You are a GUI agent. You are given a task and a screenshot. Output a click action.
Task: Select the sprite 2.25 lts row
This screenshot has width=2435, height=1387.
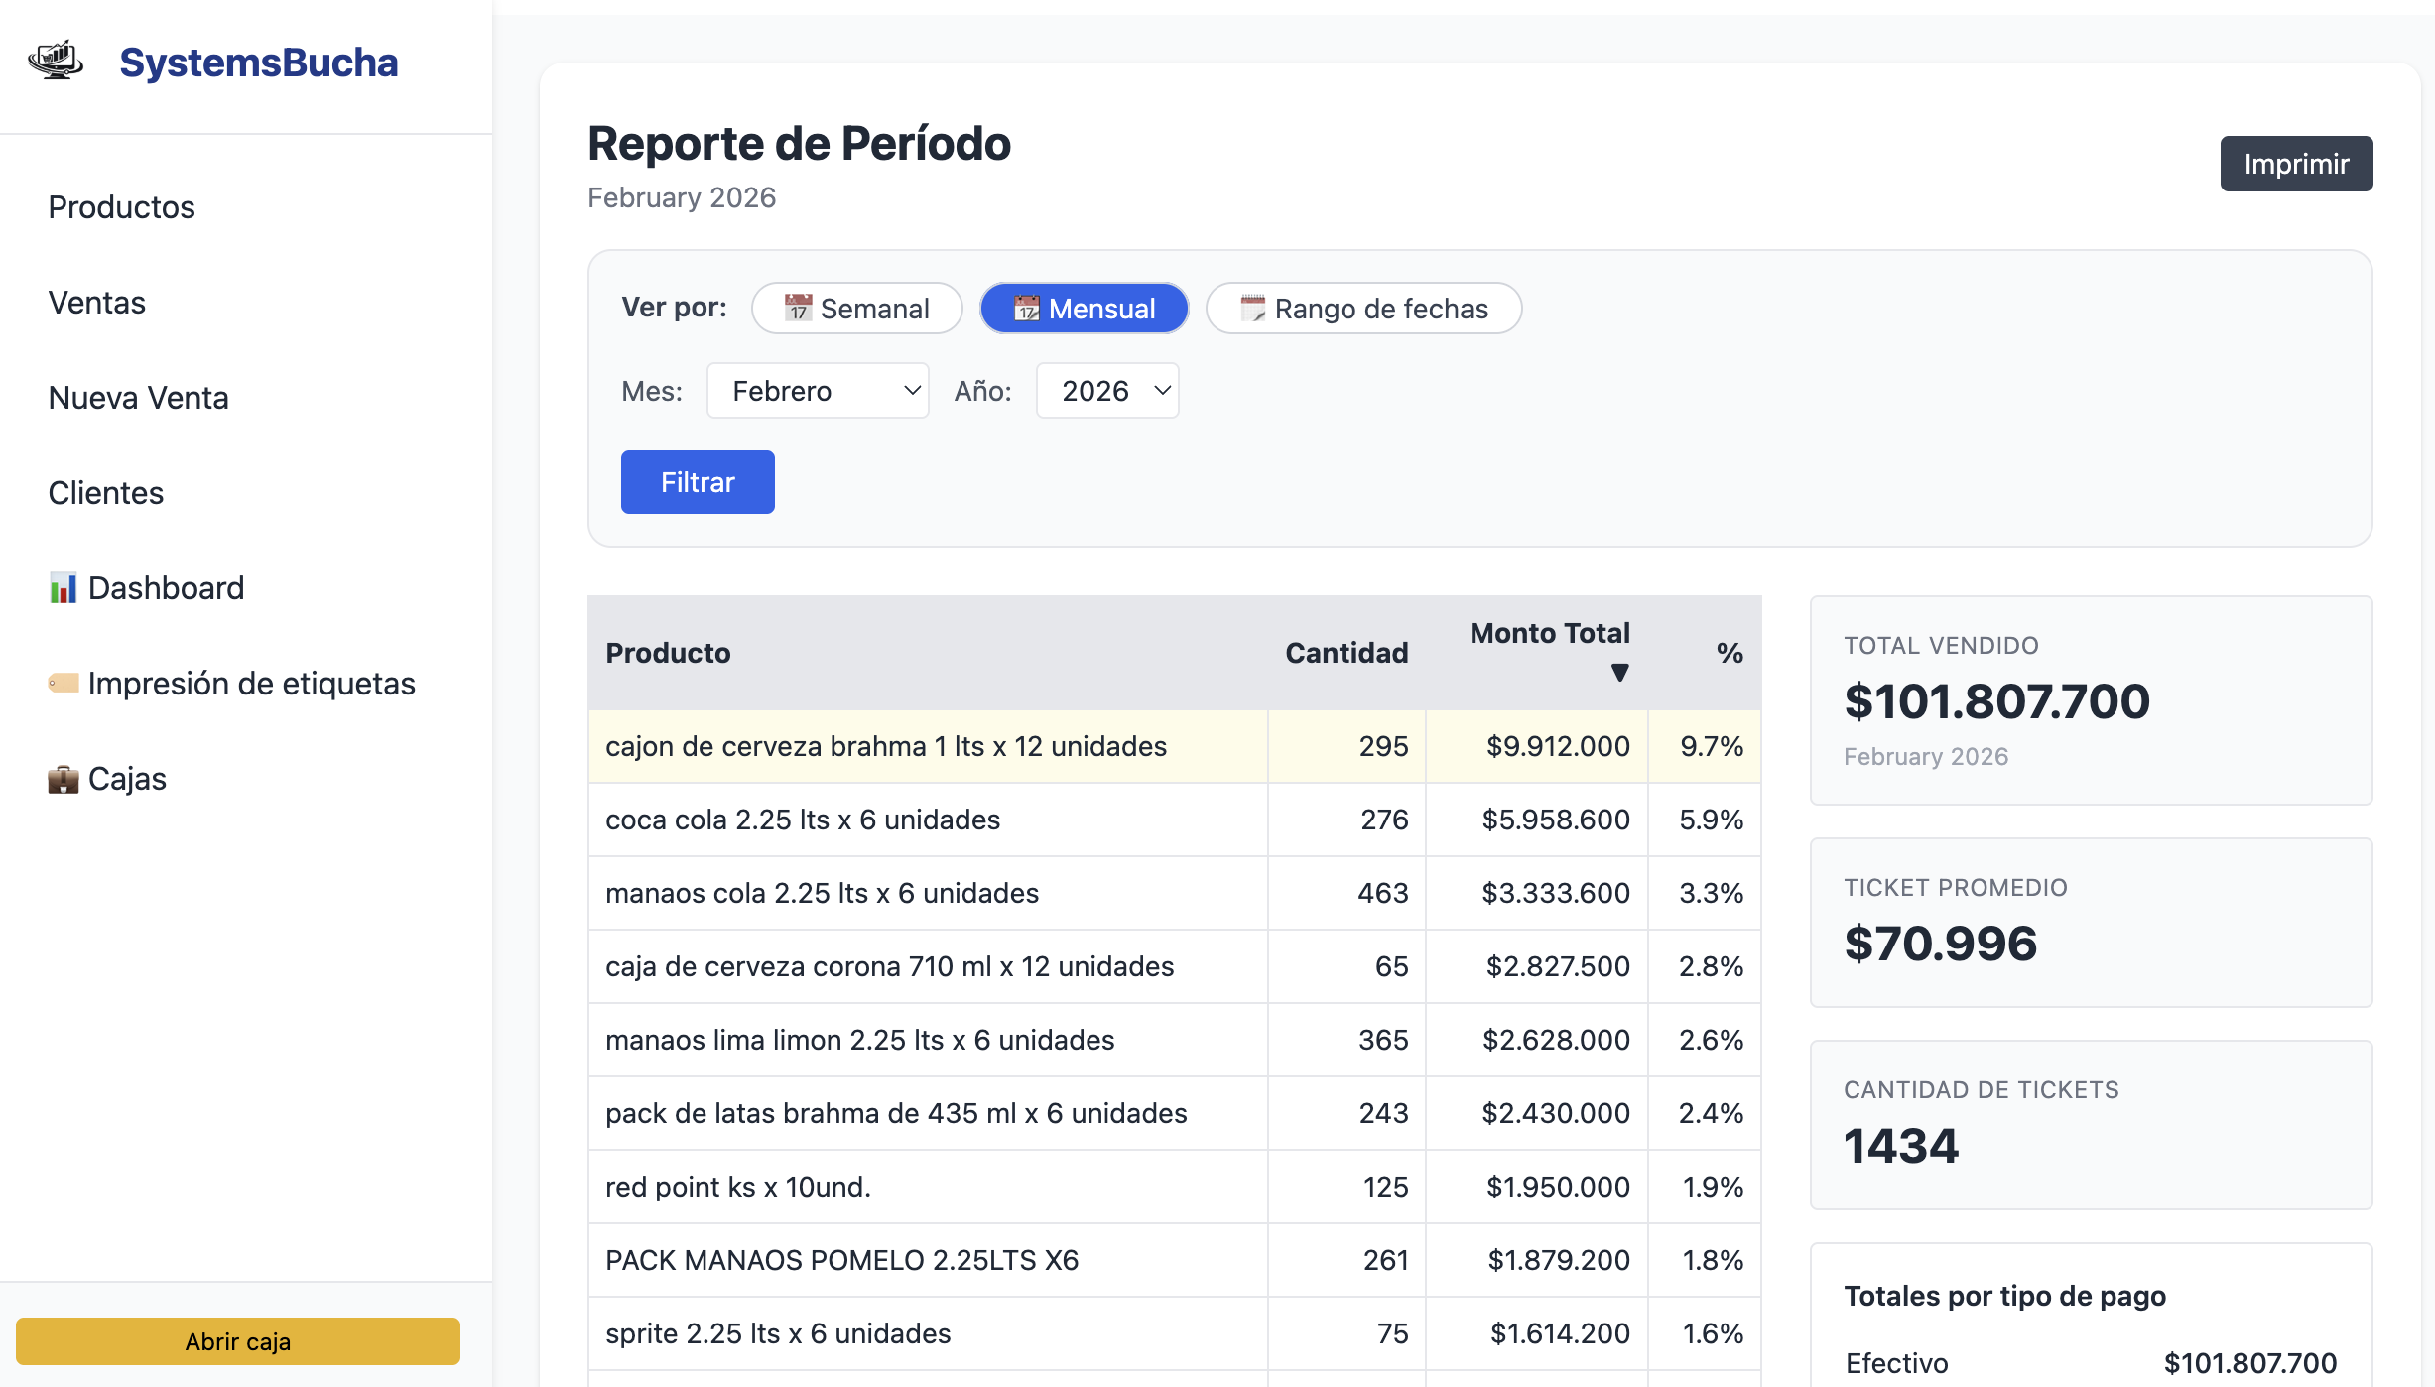click(x=1175, y=1333)
